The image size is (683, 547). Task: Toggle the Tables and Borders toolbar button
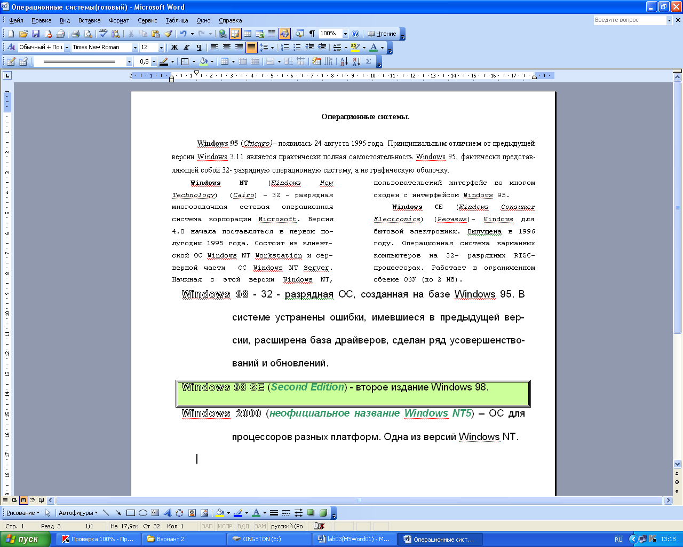tap(235, 34)
